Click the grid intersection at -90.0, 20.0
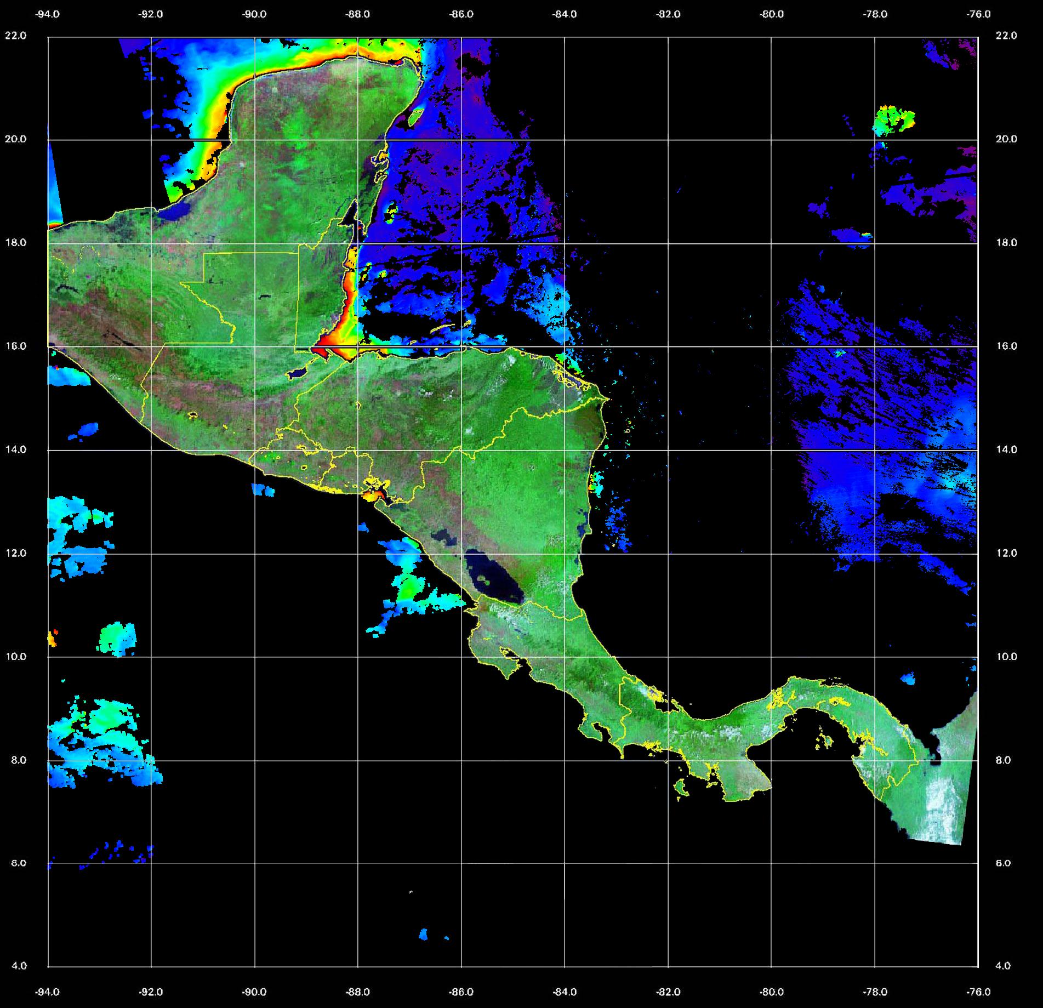This screenshot has width=1043, height=1008. coord(255,140)
